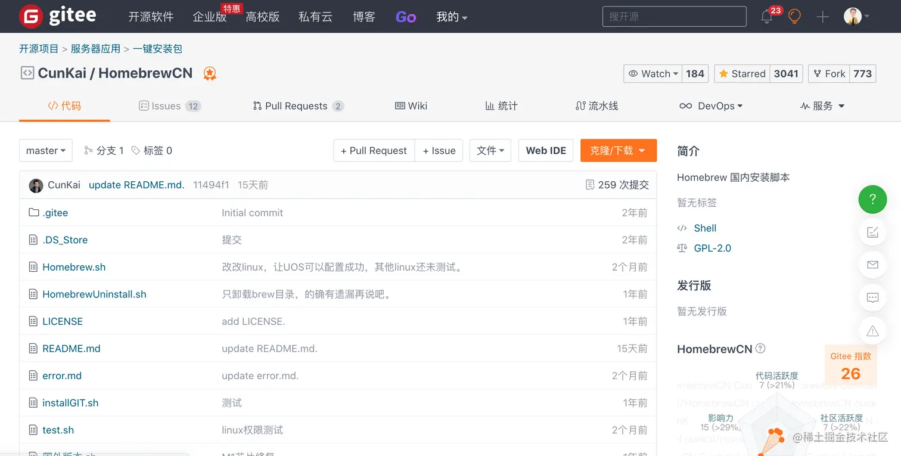Open the GPL-2.0 license link

click(712, 248)
